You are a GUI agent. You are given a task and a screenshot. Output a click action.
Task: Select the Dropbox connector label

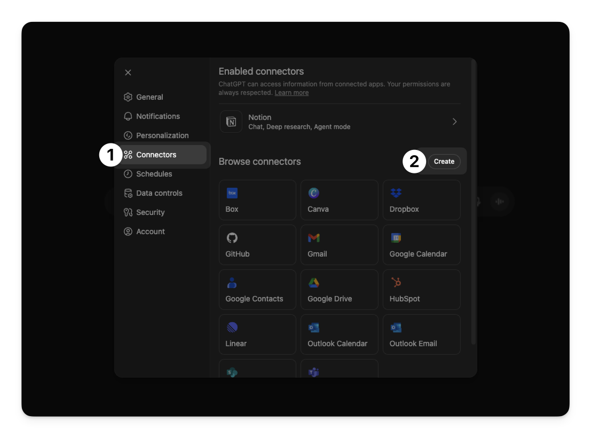(404, 209)
